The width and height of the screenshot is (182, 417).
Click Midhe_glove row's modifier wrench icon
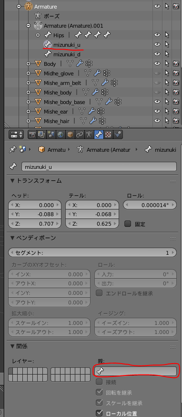[x=97, y=73]
